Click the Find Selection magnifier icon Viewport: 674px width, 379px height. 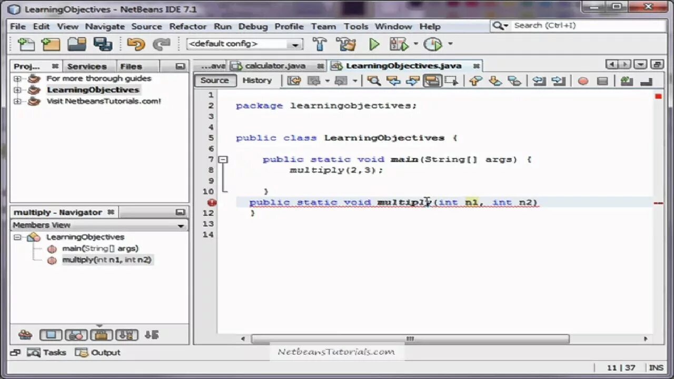tap(373, 81)
